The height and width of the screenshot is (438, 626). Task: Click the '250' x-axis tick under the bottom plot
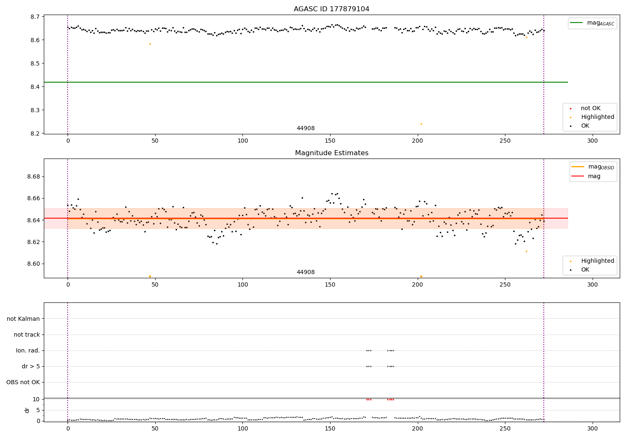[x=505, y=429]
